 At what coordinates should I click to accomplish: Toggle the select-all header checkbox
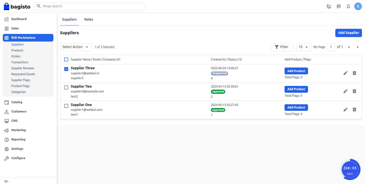click(x=66, y=59)
